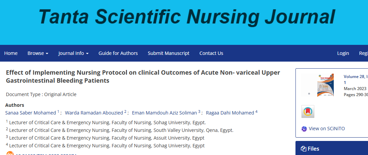Click the Login link
The height and width of the screenshot is (155, 368).
tap(343, 53)
